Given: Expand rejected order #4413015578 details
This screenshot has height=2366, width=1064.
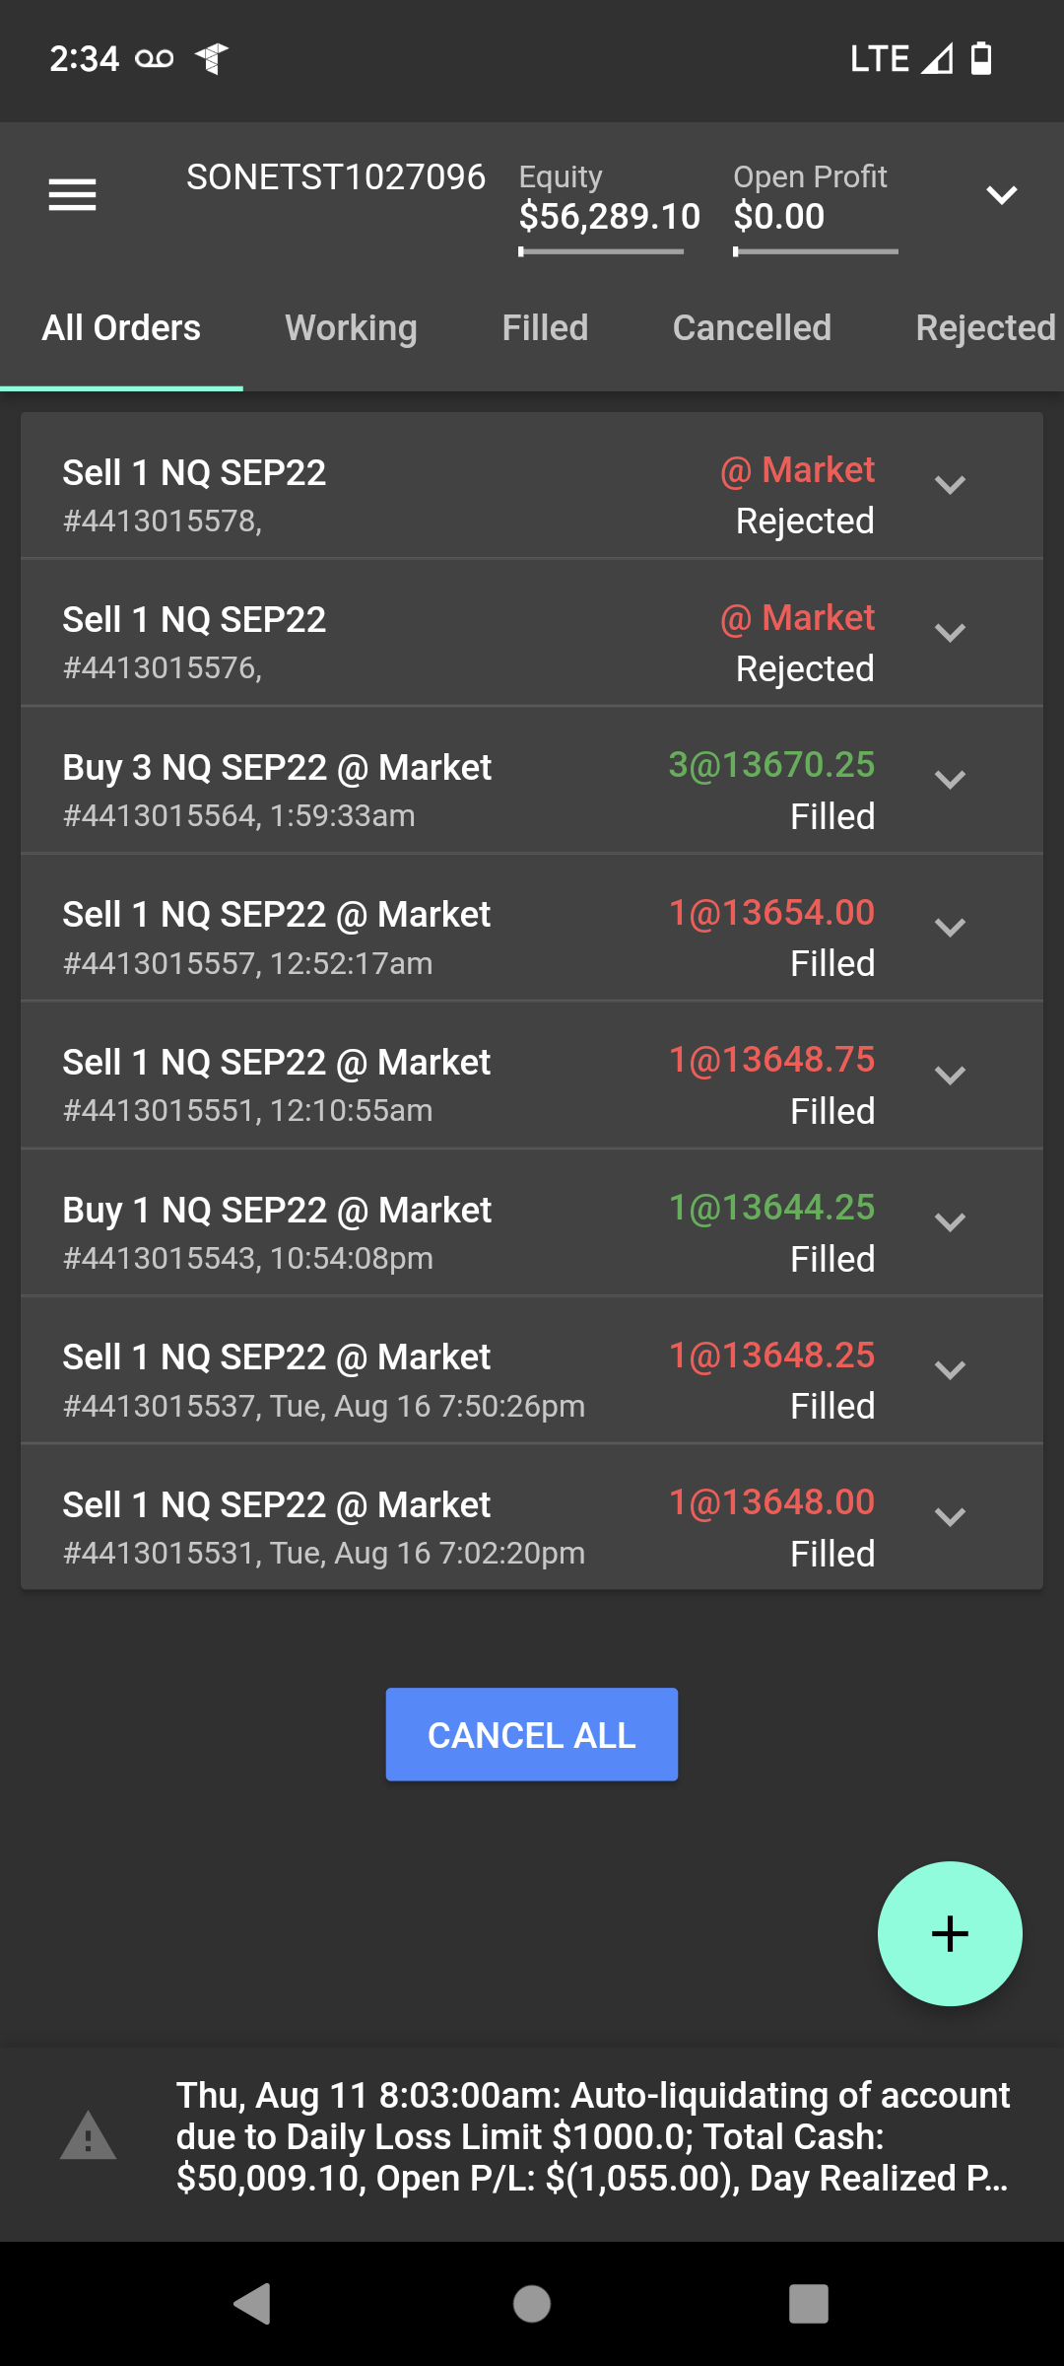Looking at the screenshot, I should point(950,485).
